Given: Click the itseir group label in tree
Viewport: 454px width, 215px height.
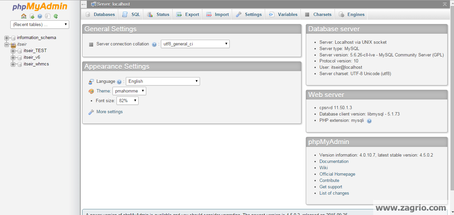Looking at the screenshot, I should point(22,44).
